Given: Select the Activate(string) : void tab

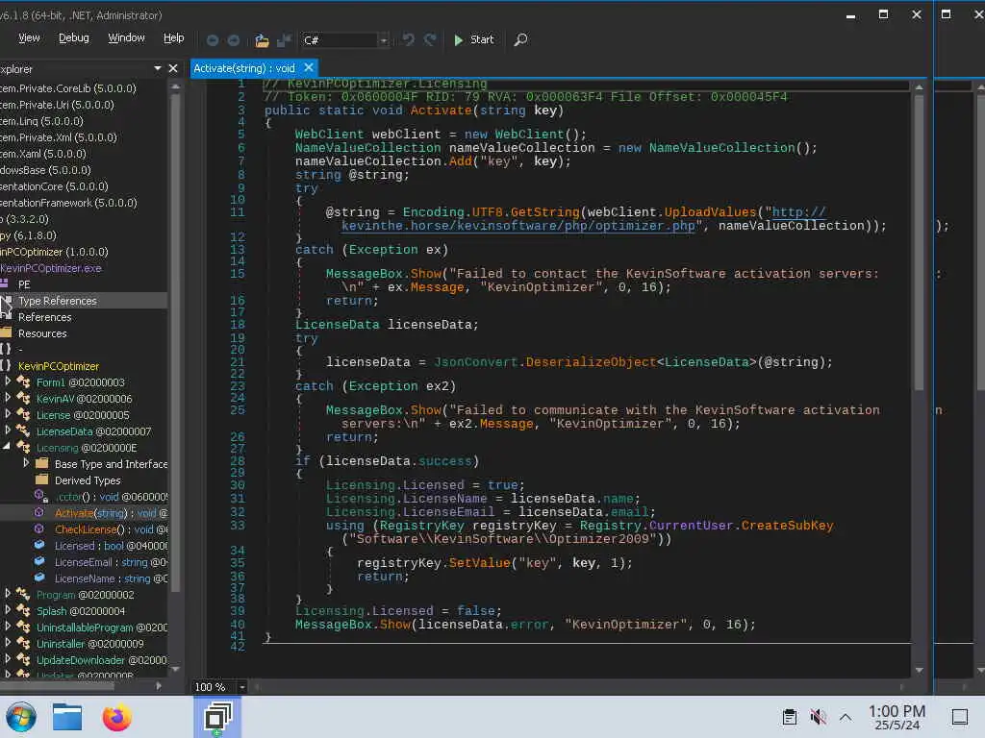Looking at the screenshot, I should [244, 68].
